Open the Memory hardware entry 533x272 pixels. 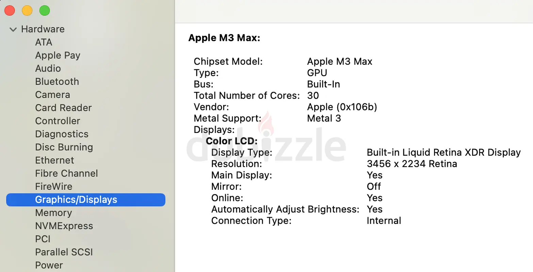[53, 213]
